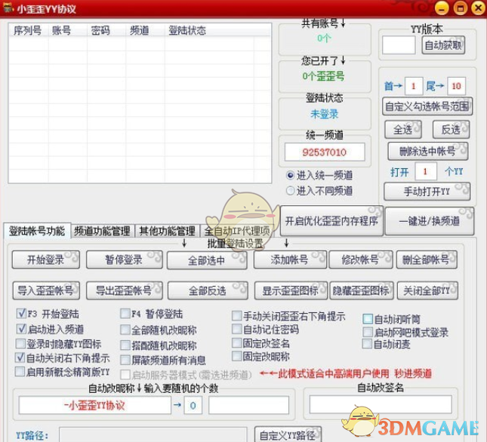Click 自动获取 YY version button
The width and height of the screenshot is (487, 442).
(443, 45)
